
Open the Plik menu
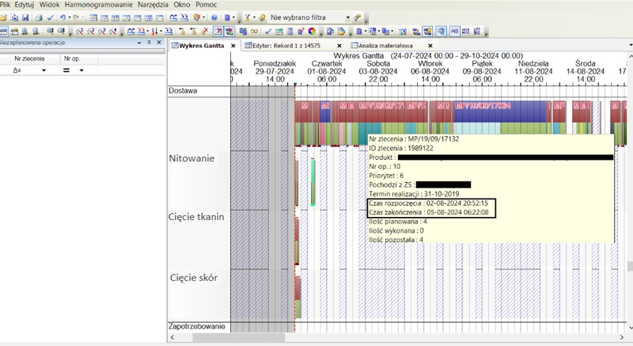[5, 5]
